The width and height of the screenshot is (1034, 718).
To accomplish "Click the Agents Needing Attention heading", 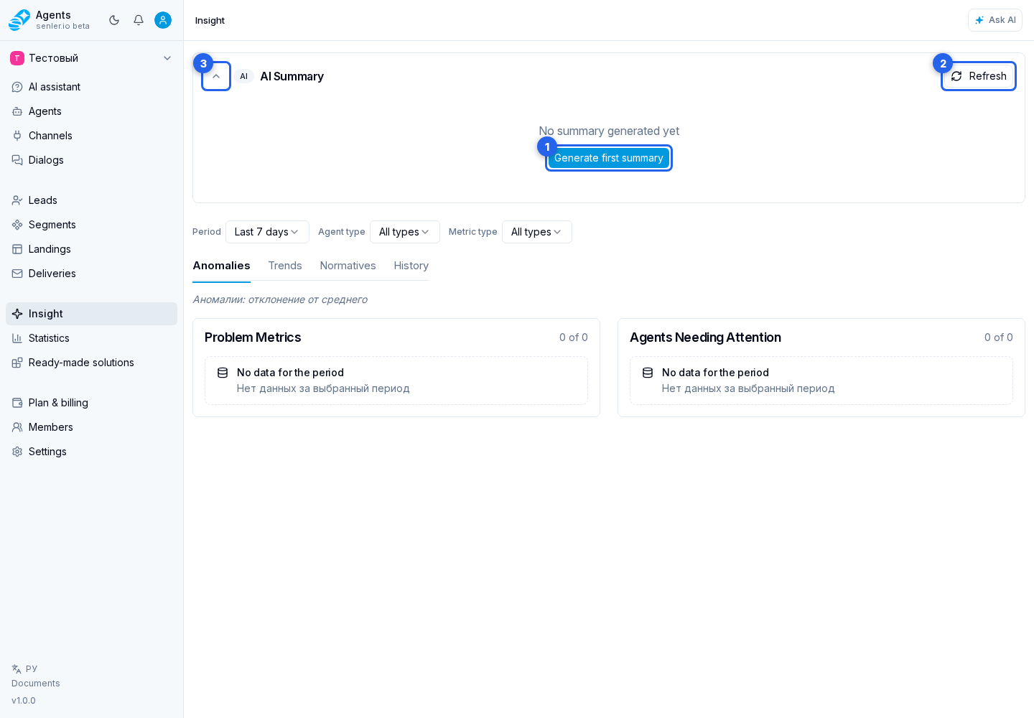I will click(x=705, y=337).
